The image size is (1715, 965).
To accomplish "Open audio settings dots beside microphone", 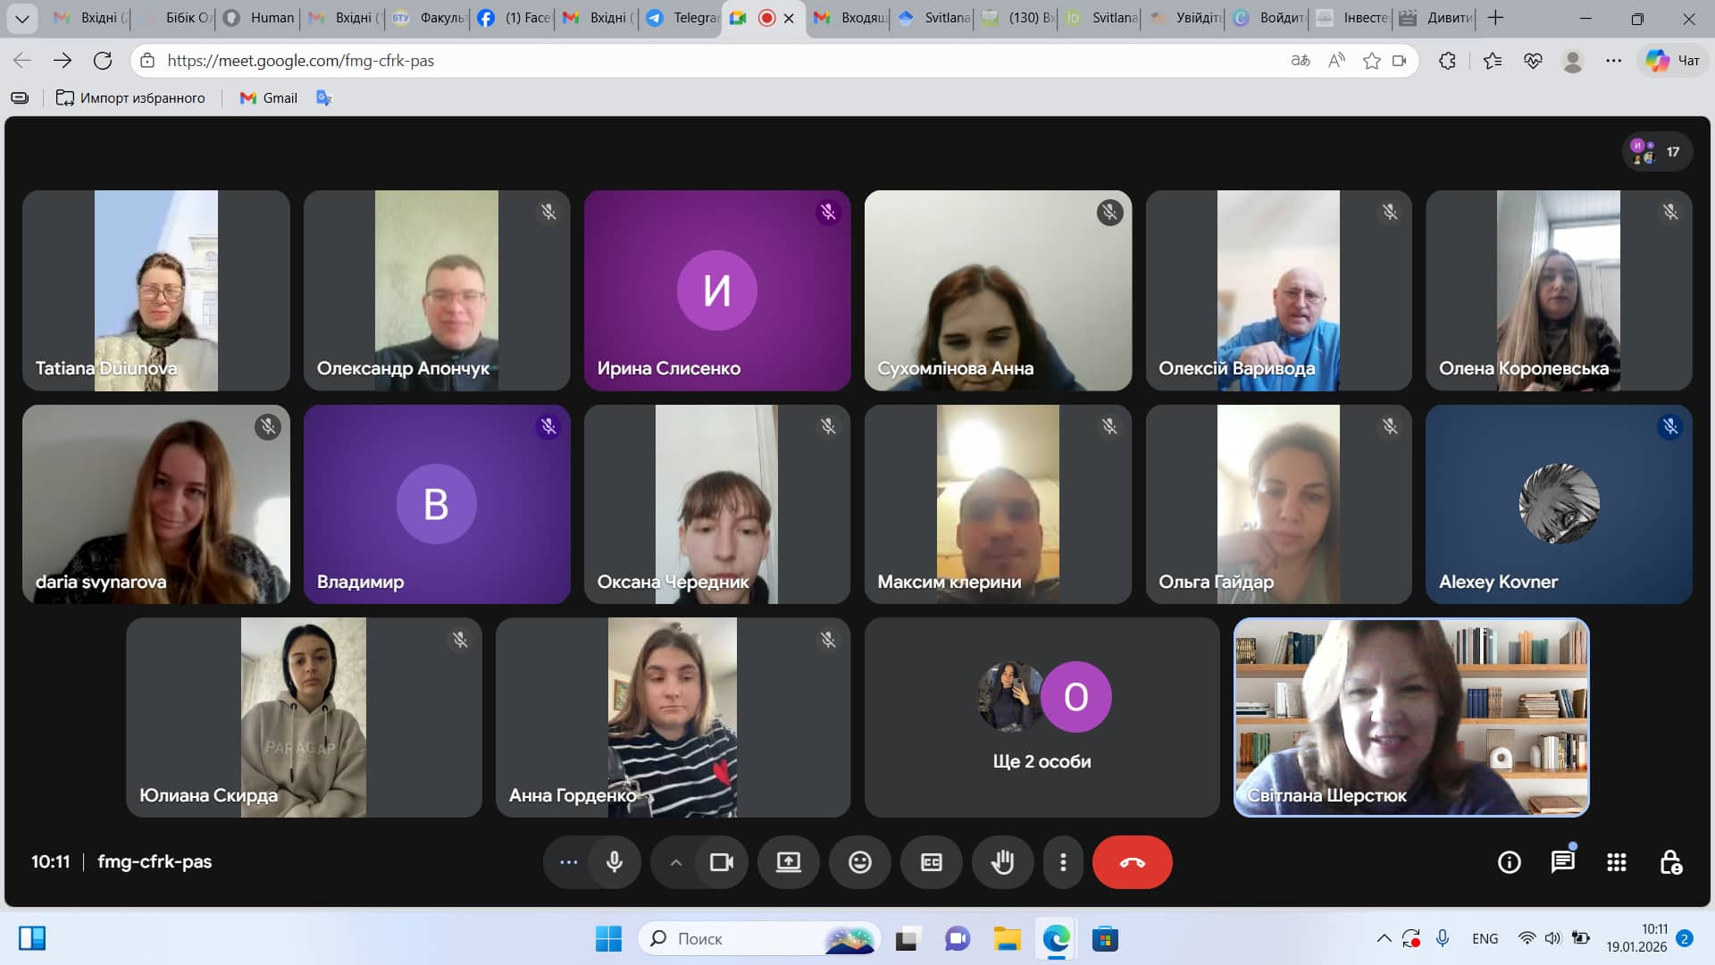I will click(568, 862).
